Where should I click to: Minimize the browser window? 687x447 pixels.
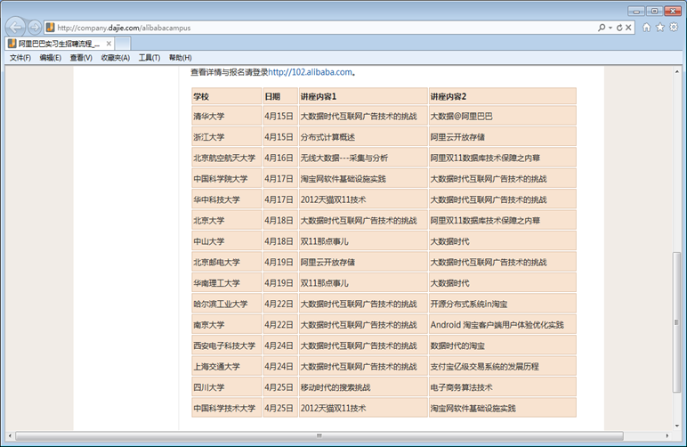[636, 11]
